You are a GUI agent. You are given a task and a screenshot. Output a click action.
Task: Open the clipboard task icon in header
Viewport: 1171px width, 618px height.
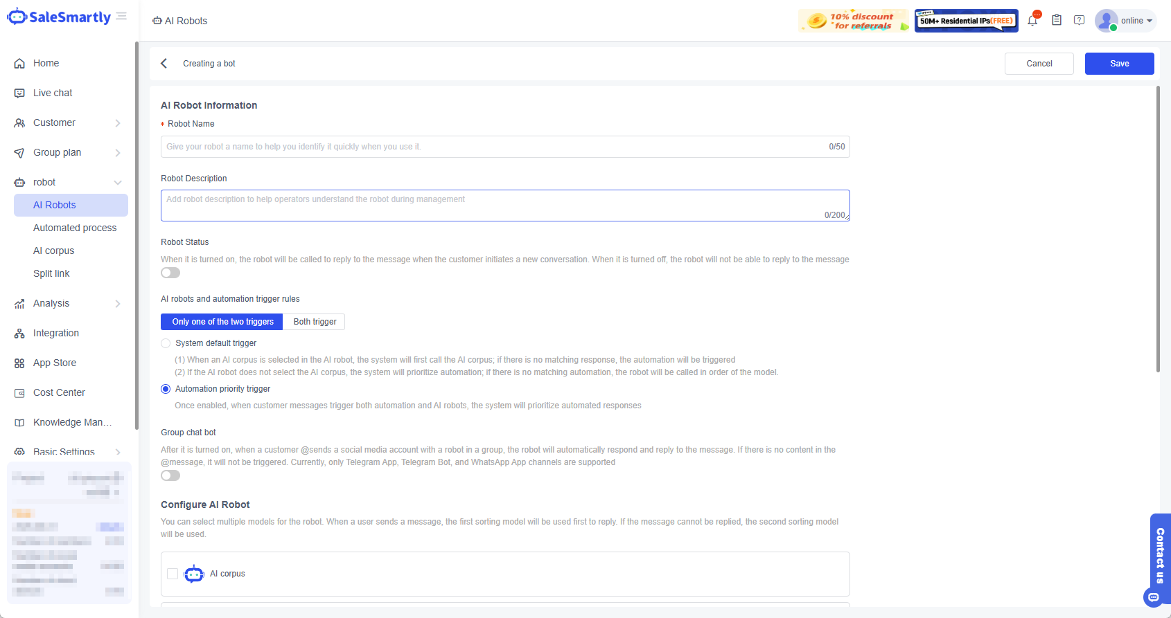[x=1057, y=21]
